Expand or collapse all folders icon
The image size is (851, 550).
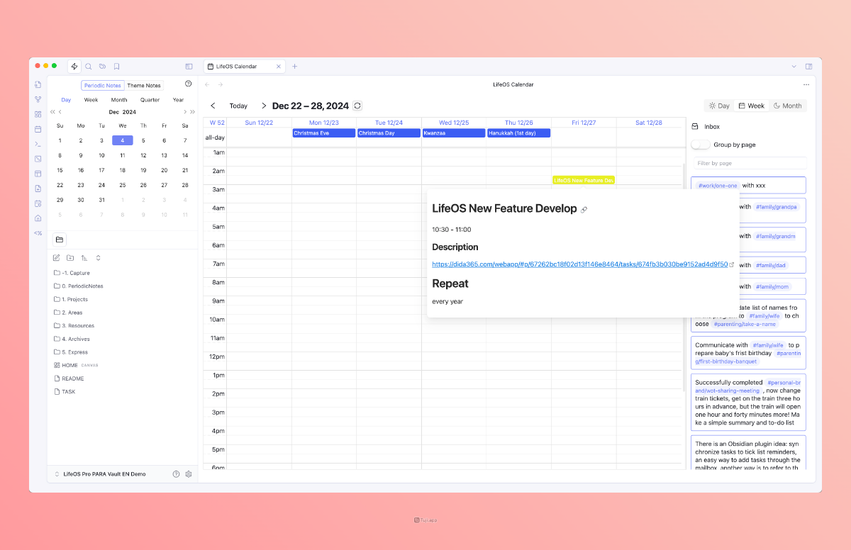(x=99, y=258)
